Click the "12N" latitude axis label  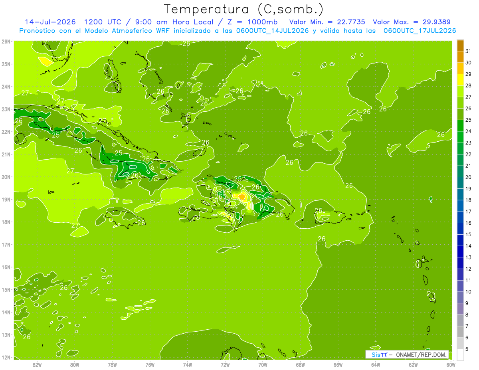(6, 357)
